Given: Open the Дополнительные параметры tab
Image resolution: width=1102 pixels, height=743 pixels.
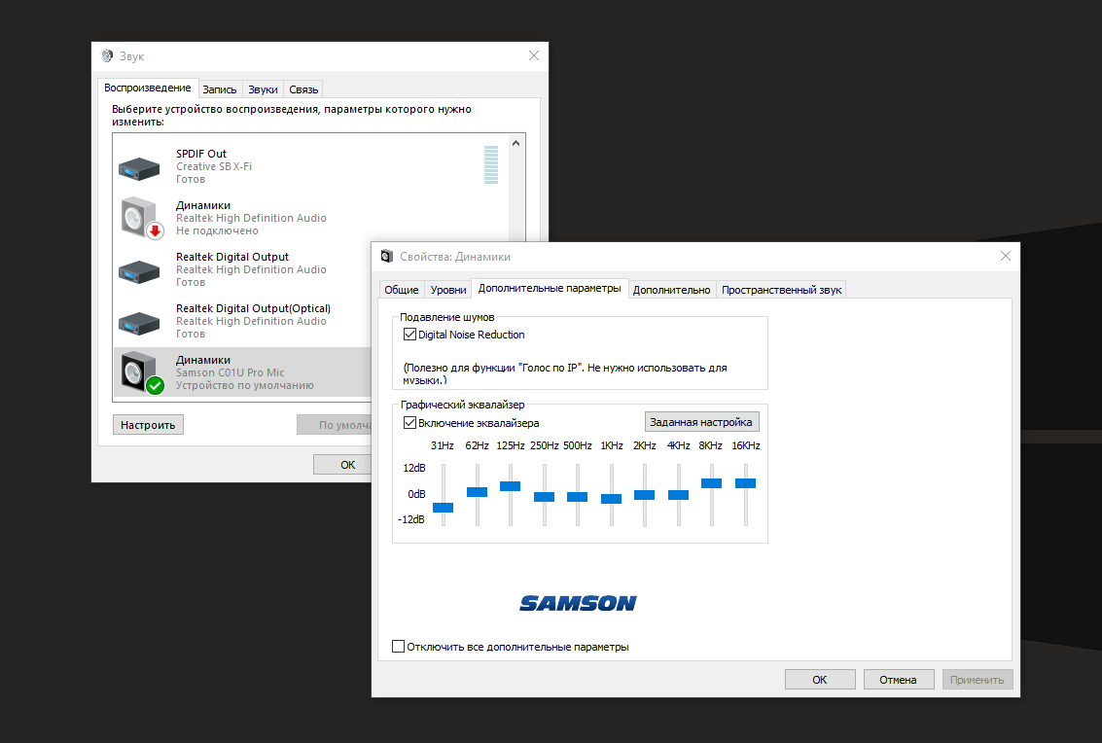Looking at the screenshot, I should pos(550,288).
